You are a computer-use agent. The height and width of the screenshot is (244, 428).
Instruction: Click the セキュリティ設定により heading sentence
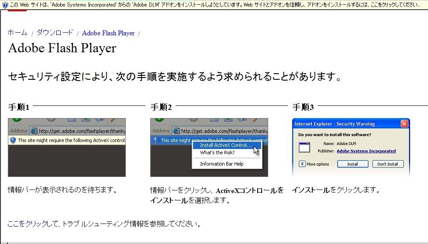pos(175,77)
